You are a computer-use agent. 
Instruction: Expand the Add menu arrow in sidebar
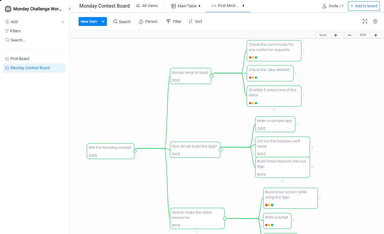coord(63,22)
